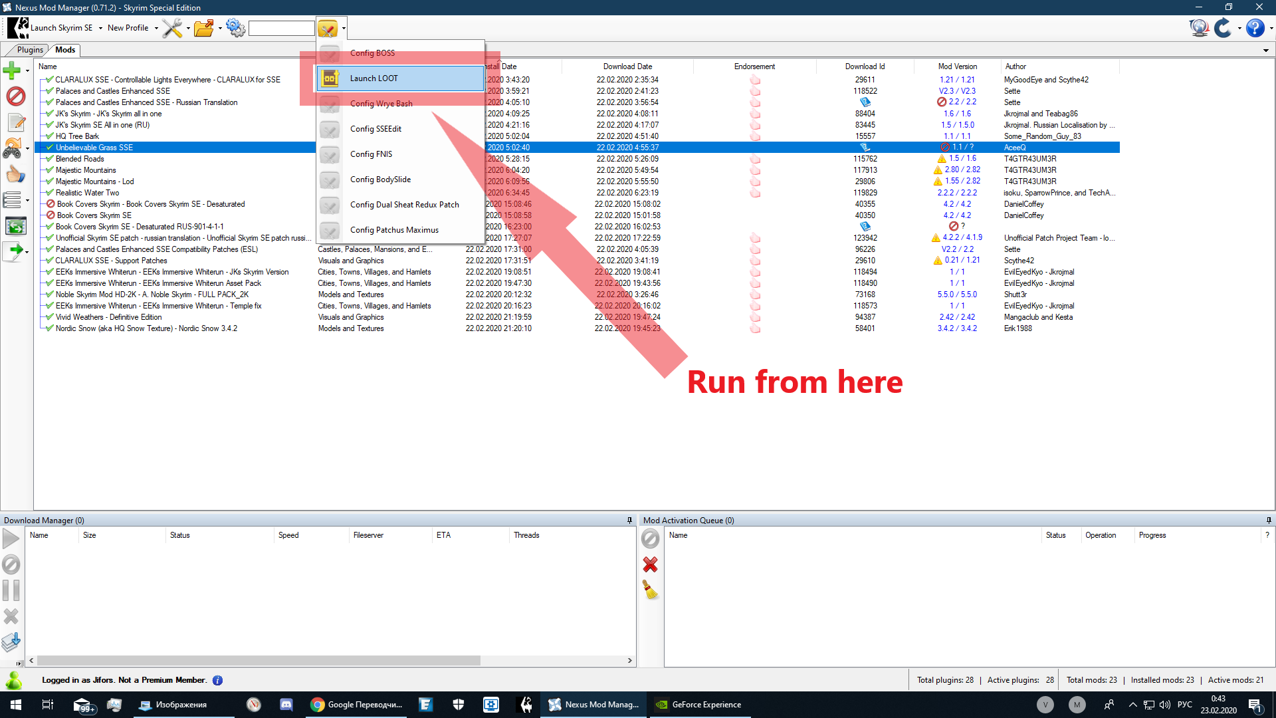The height and width of the screenshot is (718, 1276).
Task: Click the binoculars check for updates icon
Action: [12, 148]
